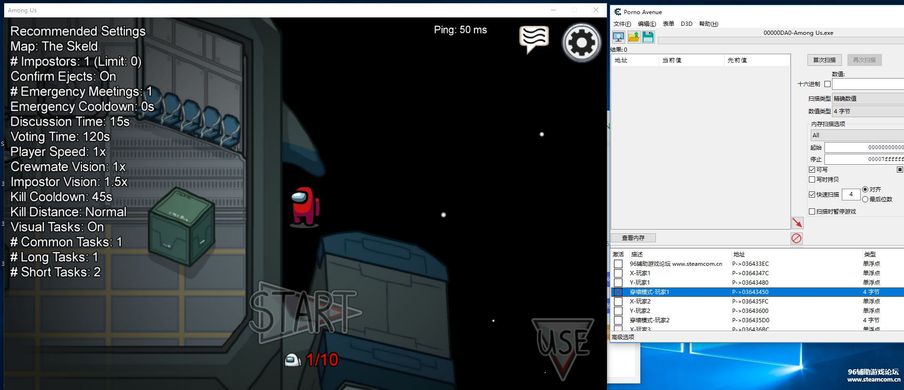Open the 扫描类型 scan type dropdown
Screen dimensions: 904x390
pos(868,99)
